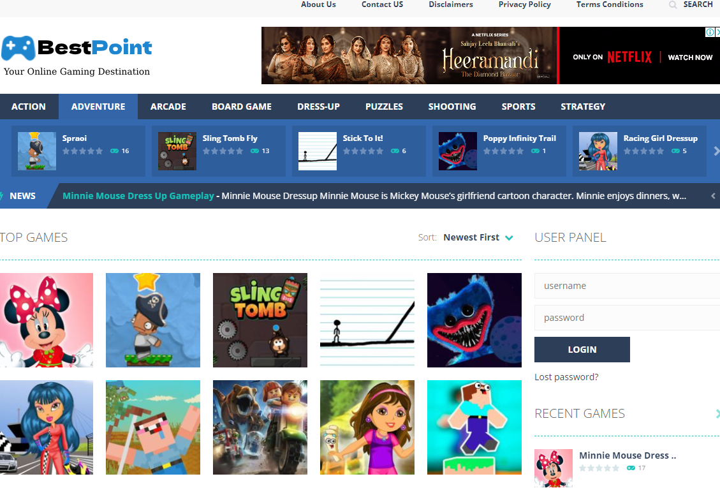Click the Poppy Infinity Trail game icon
Viewport: 720px width, 488px height.
coord(457,151)
